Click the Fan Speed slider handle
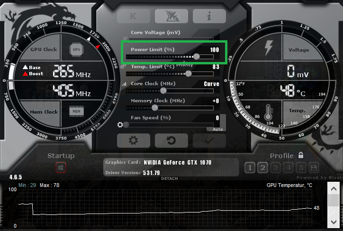Viewport: 343px width, 231px height. [x=126, y=125]
